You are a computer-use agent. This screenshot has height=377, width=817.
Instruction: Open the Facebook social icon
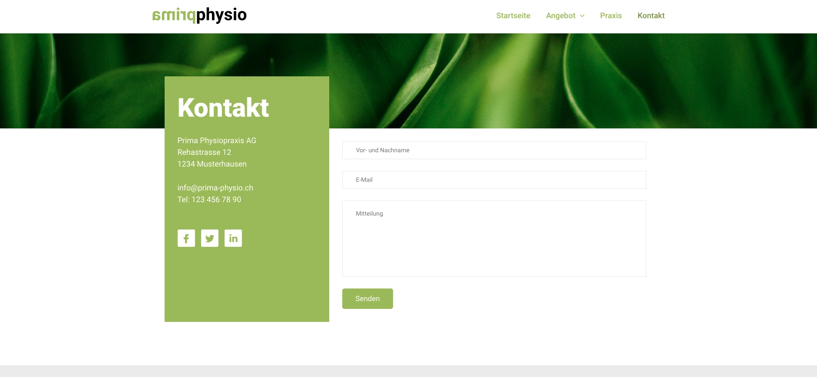[186, 238]
